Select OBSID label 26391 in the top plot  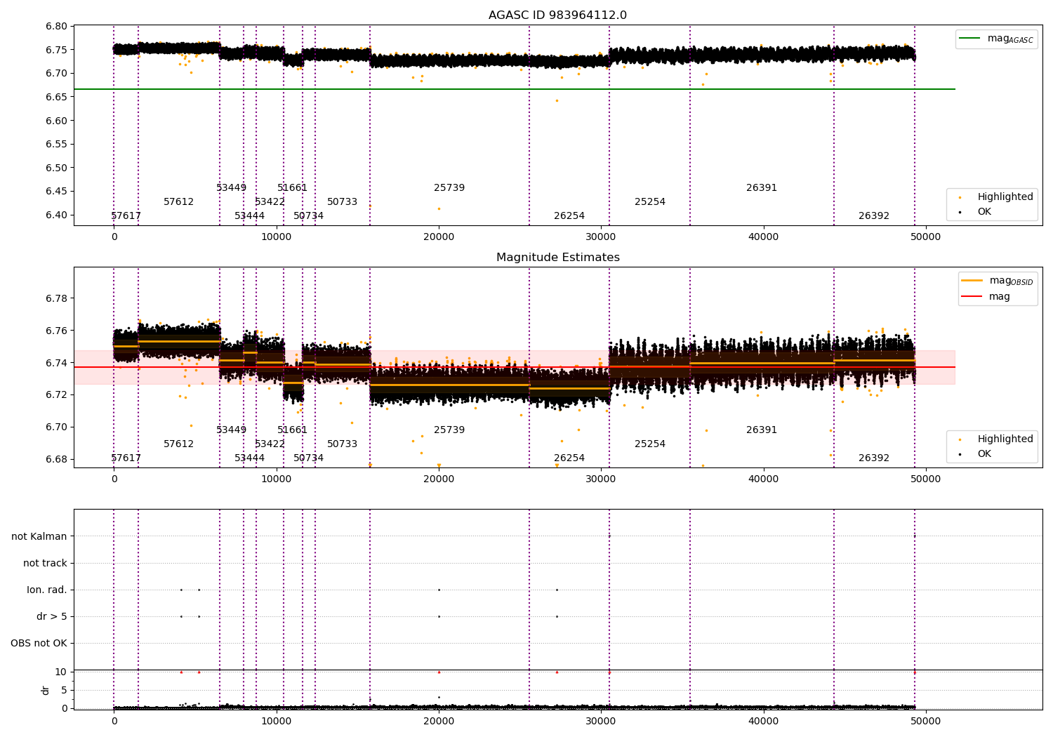coord(762,188)
